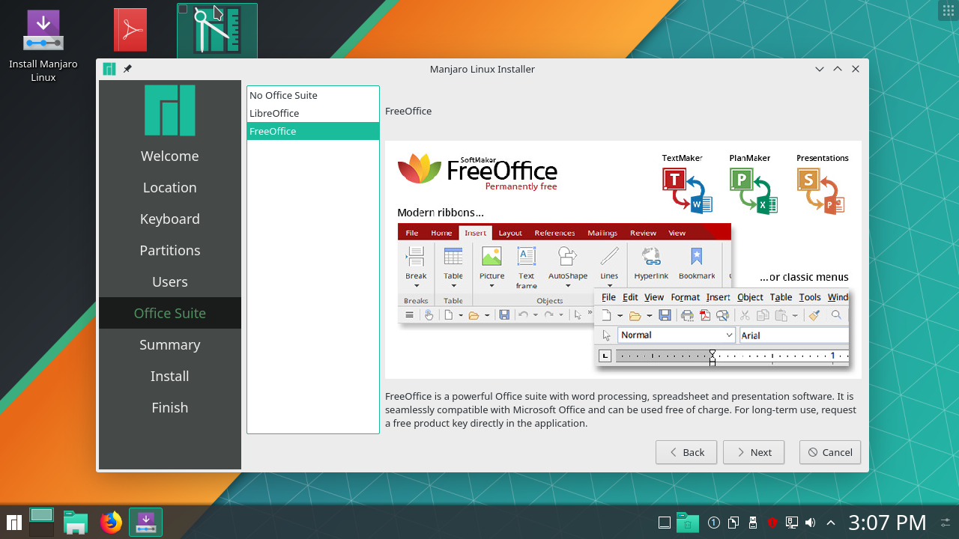Choose the No Office Suite option
This screenshot has width=959, height=539.
283,95
